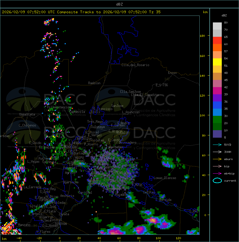Click the 'Divisadero' map label

pos(128,143)
